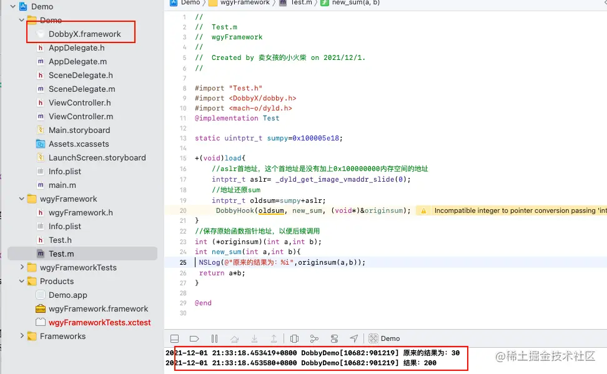Screen dimensions: 607x374
Task: Expand the Frameworks group chevron
Action: point(22,336)
